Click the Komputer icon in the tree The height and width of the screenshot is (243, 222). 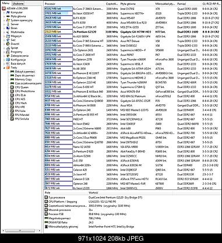coord(8,12)
